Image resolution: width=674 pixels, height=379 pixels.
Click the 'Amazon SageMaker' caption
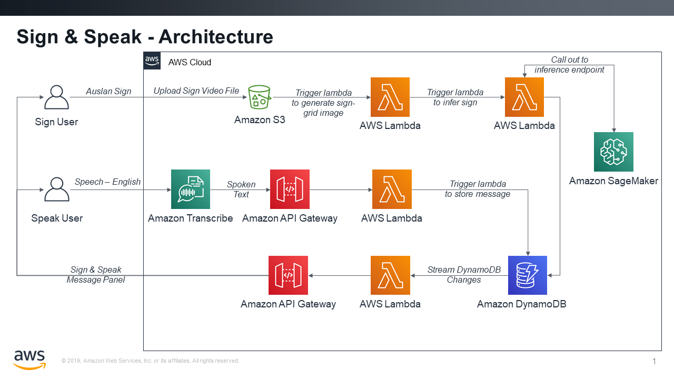click(x=613, y=181)
